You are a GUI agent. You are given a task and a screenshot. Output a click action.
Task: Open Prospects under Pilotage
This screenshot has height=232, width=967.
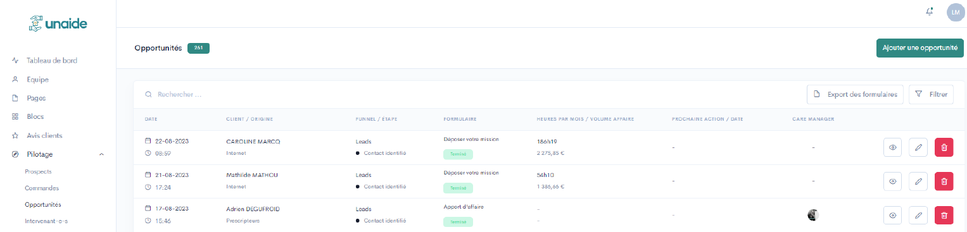coord(38,171)
